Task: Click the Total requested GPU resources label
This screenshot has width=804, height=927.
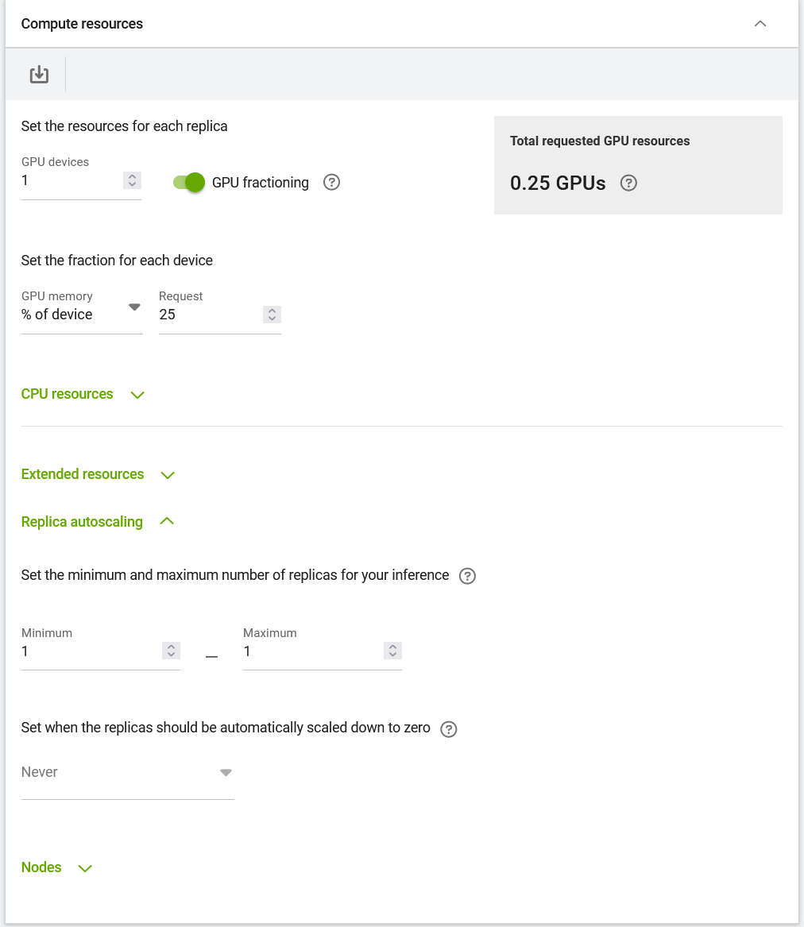Action: (x=600, y=141)
